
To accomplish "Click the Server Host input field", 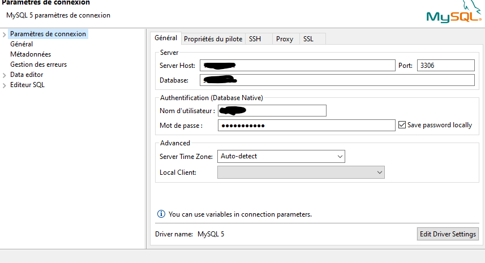I will (x=298, y=66).
